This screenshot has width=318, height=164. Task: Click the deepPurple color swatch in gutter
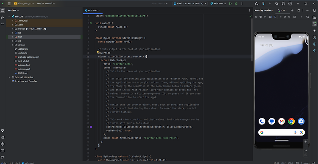(x=91, y=127)
